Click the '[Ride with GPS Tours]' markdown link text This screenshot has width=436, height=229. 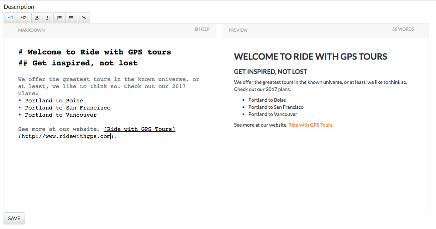pos(140,129)
